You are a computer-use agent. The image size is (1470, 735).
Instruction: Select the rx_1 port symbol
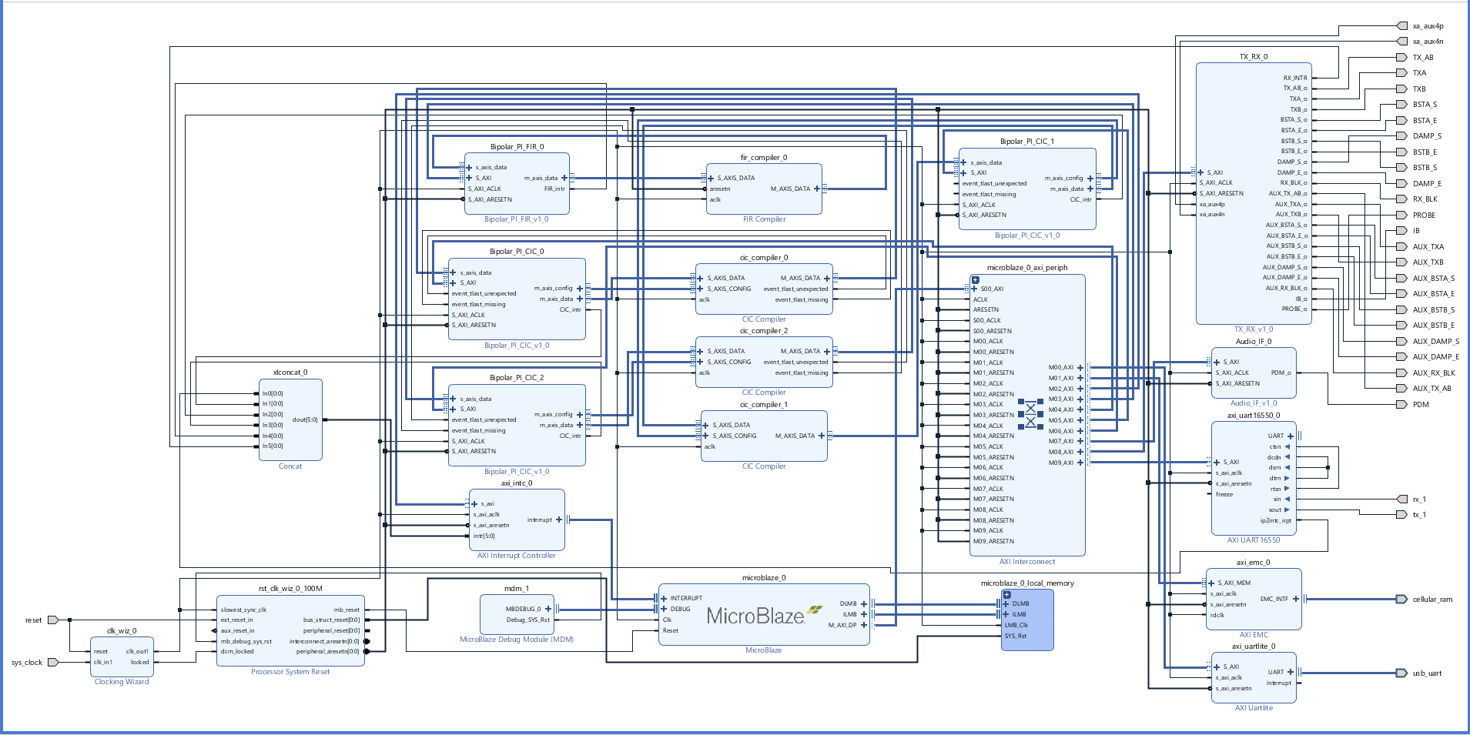point(1401,499)
